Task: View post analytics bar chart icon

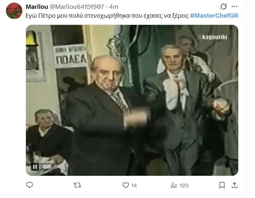Action: (174, 185)
